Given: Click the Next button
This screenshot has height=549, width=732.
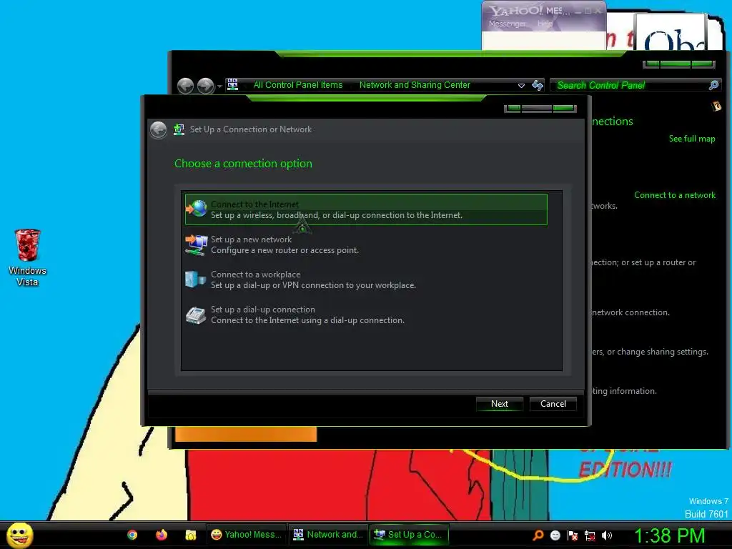Looking at the screenshot, I should click(x=499, y=404).
